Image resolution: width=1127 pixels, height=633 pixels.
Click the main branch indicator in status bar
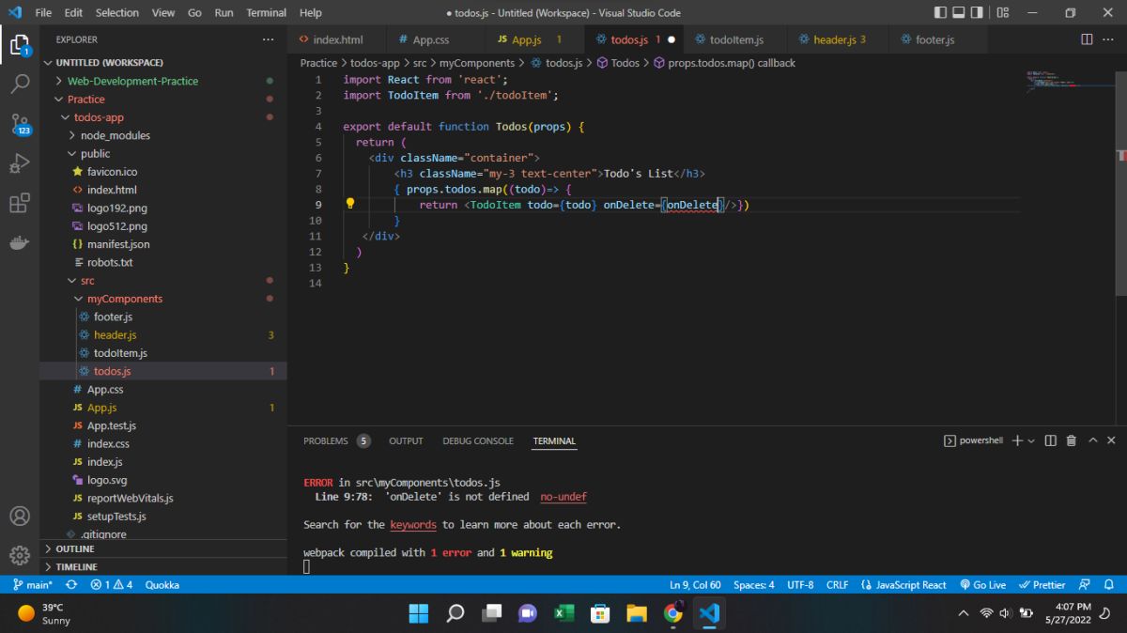click(x=33, y=584)
